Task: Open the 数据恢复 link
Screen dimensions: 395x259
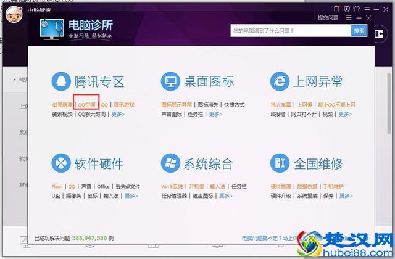Action: pos(307,186)
